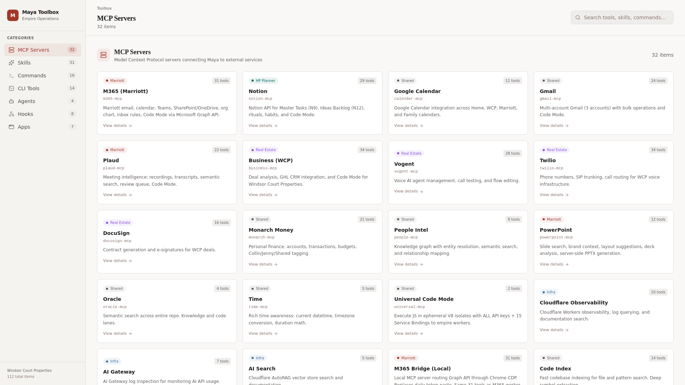Click the Hooks webhook icon
The width and height of the screenshot is (685, 385).
point(11,114)
